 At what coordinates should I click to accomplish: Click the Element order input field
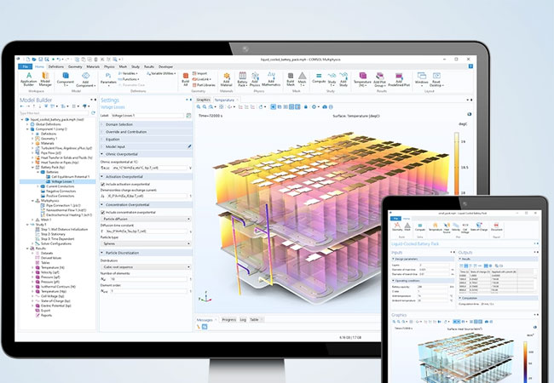click(149, 291)
